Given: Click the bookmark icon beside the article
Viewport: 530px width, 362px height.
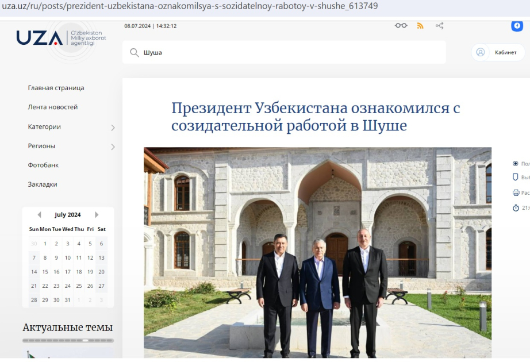Looking at the screenshot, I should [x=516, y=177].
